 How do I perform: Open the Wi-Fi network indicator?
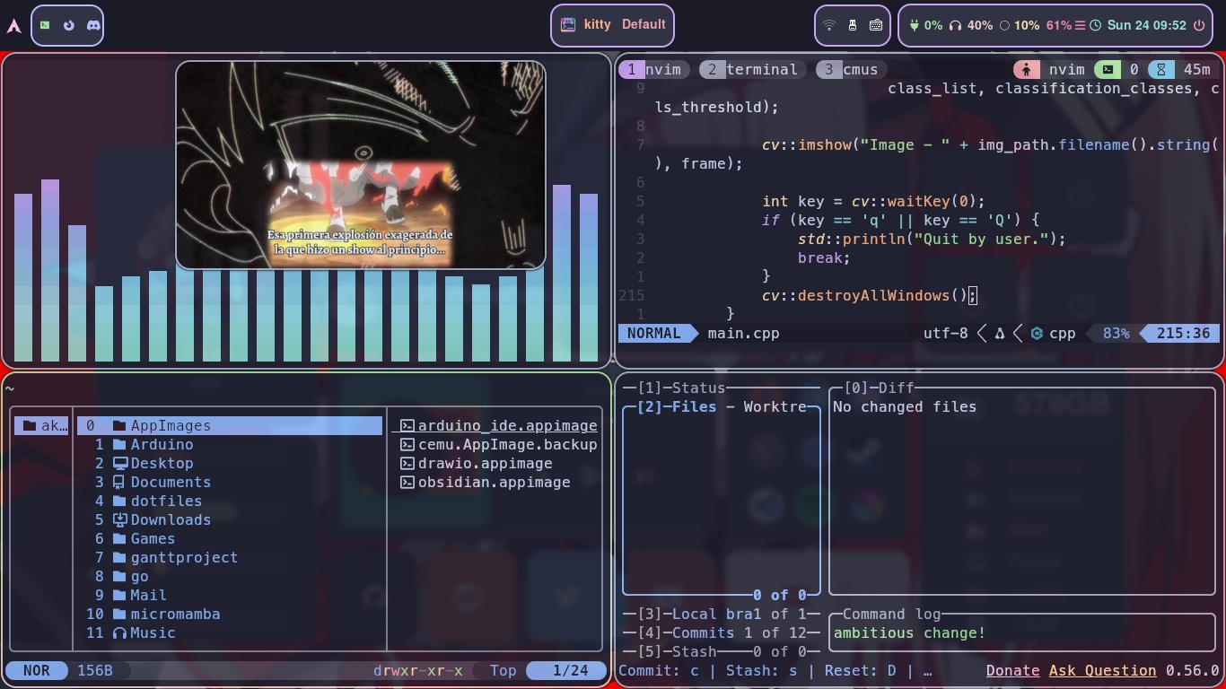pos(829,25)
